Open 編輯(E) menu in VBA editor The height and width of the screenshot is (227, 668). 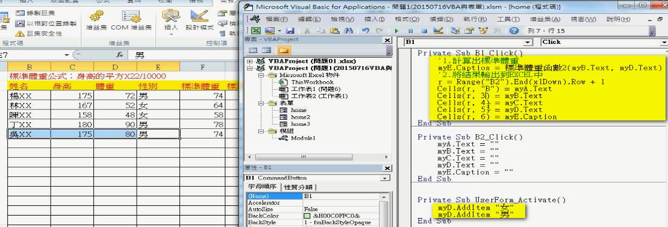[309, 19]
